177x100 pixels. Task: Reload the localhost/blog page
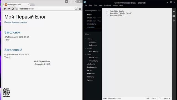pyautogui.click(x=13, y=9)
